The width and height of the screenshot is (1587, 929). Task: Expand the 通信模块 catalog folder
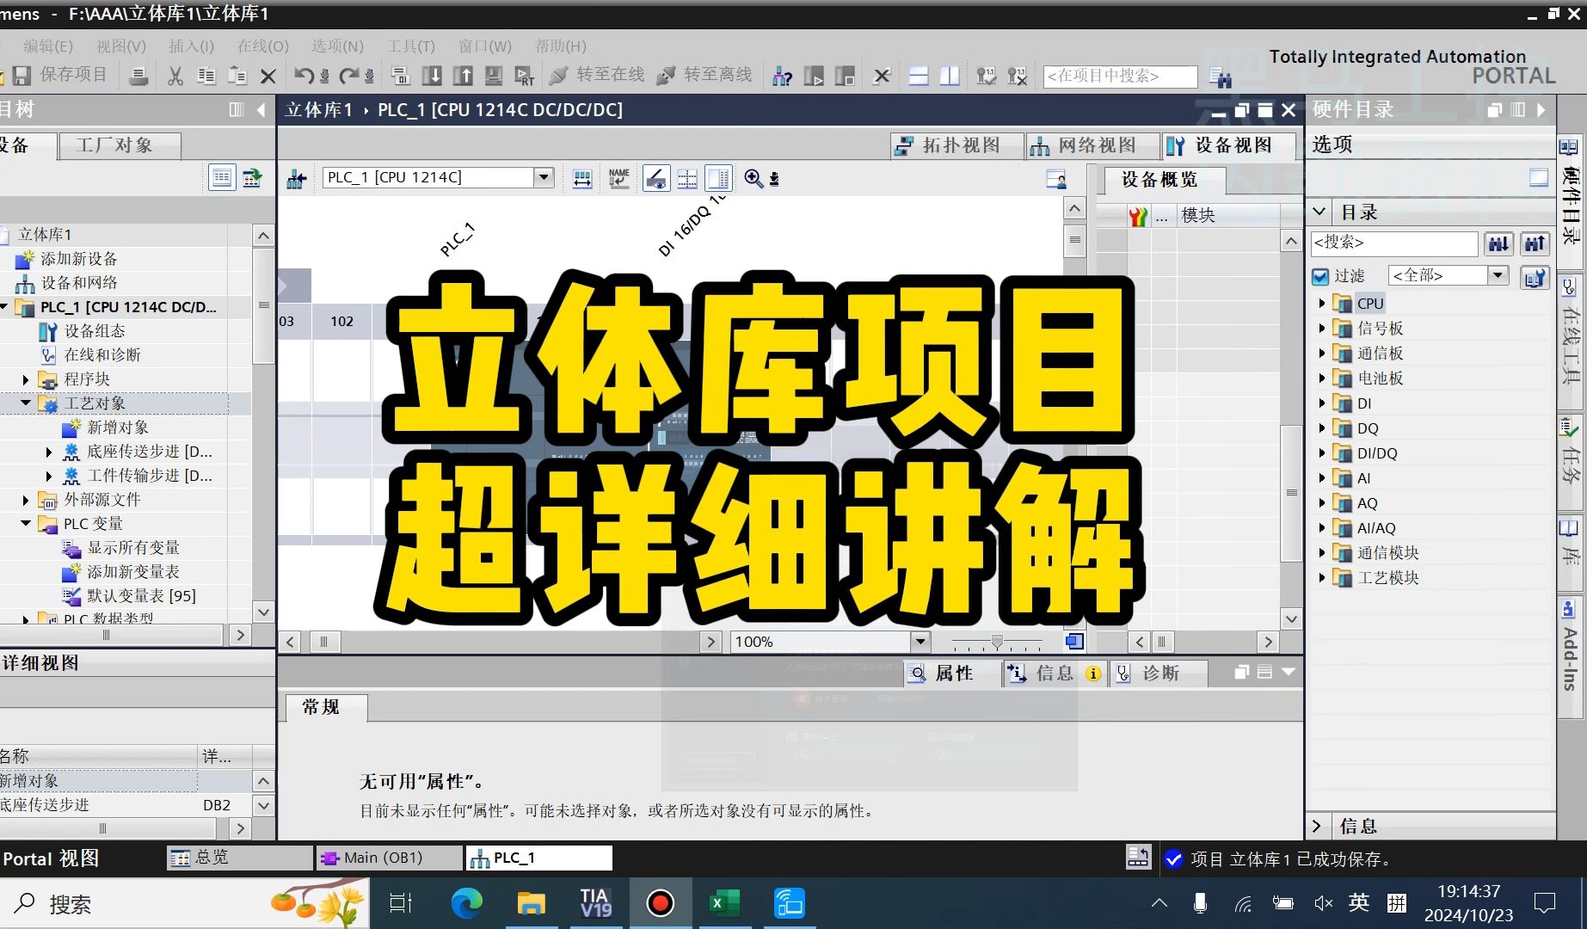[1322, 552]
